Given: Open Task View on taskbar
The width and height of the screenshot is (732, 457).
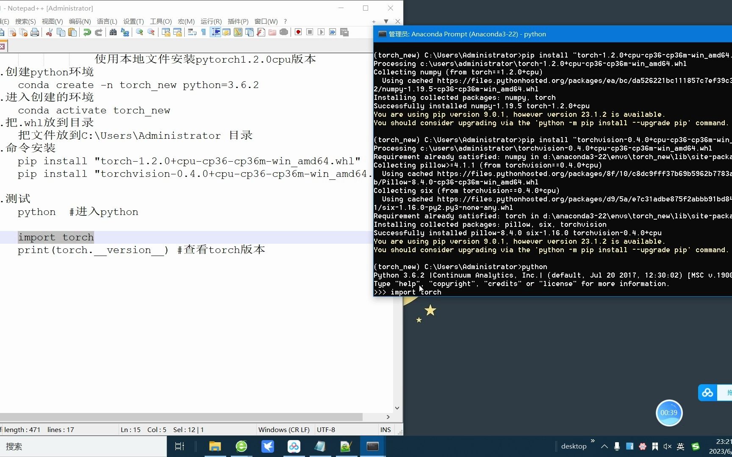Looking at the screenshot, I should pos(180,446).
